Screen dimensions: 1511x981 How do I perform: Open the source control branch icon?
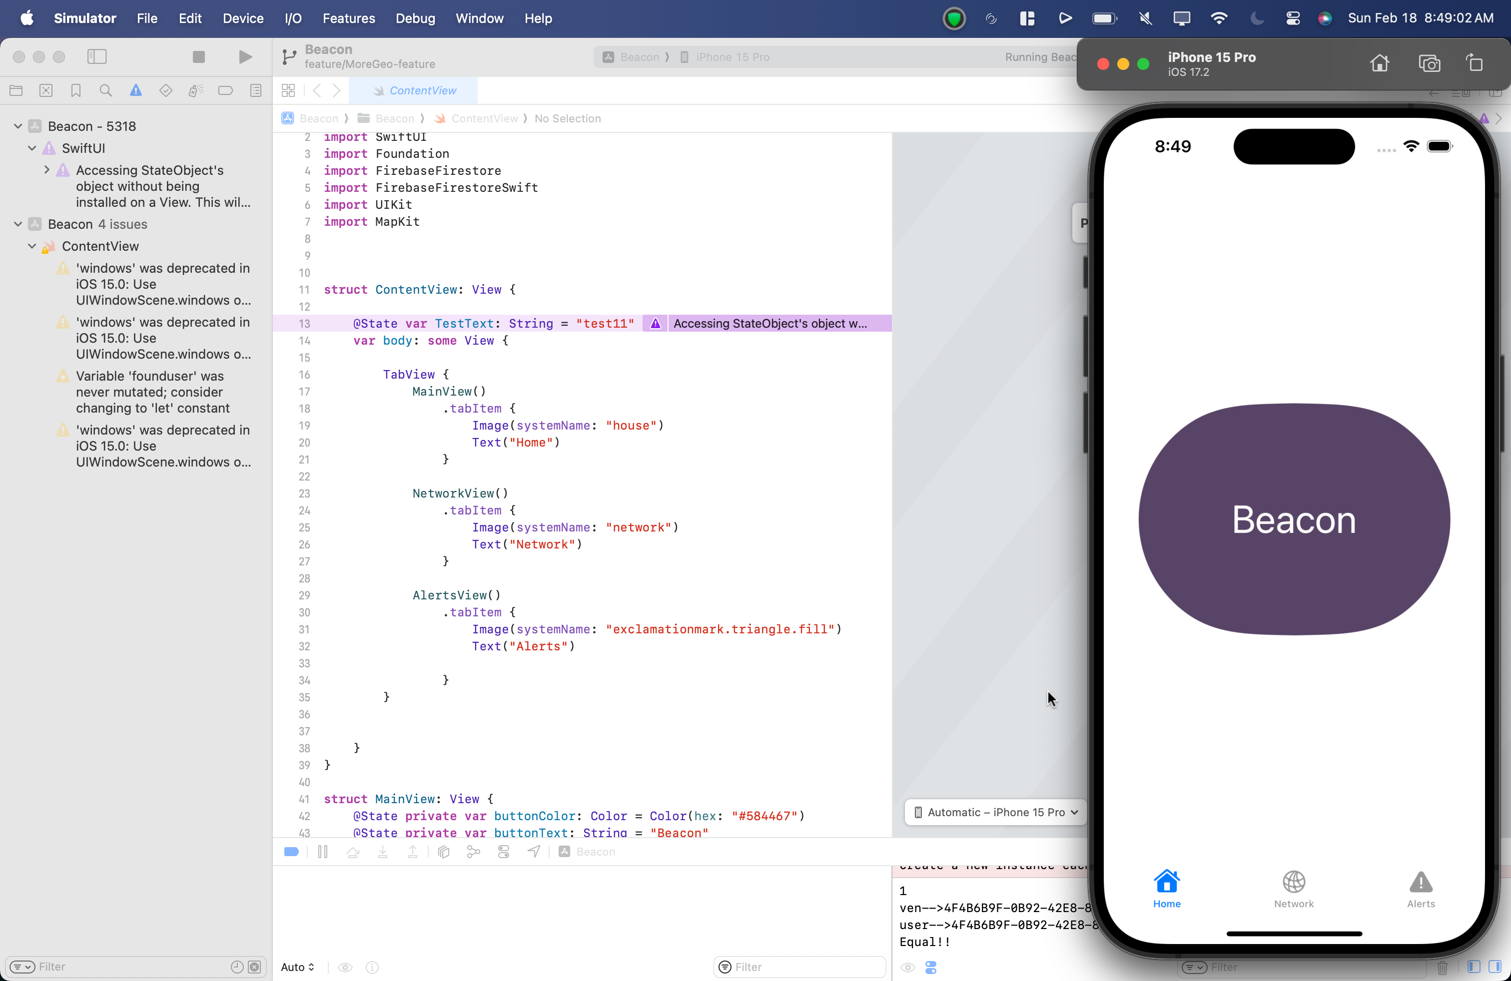(x=289, y=57)
